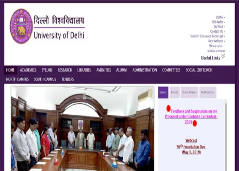This screenshot has height=171, width=239.
Task: Open the Social Outreach menu
Action: coord(199,70)
